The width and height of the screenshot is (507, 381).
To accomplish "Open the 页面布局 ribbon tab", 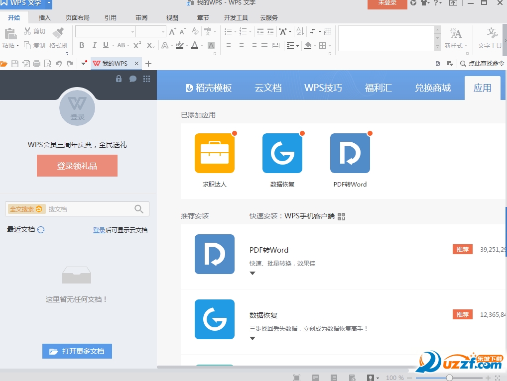I will coord(78,18).
